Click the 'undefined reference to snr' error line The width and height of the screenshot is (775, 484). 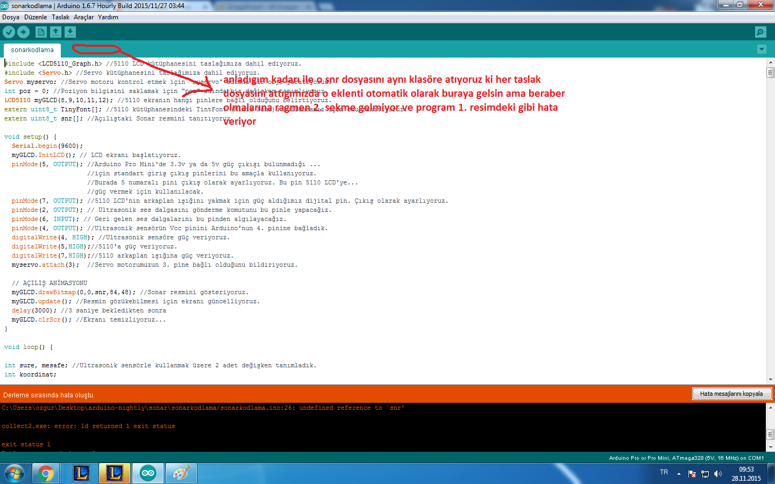[203, 408]
